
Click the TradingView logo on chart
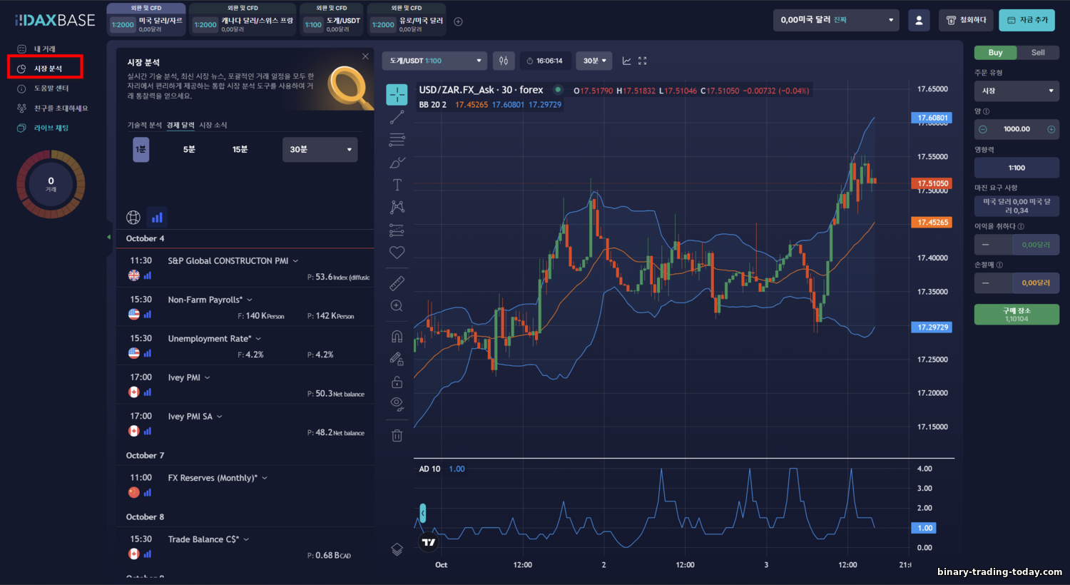429,542
